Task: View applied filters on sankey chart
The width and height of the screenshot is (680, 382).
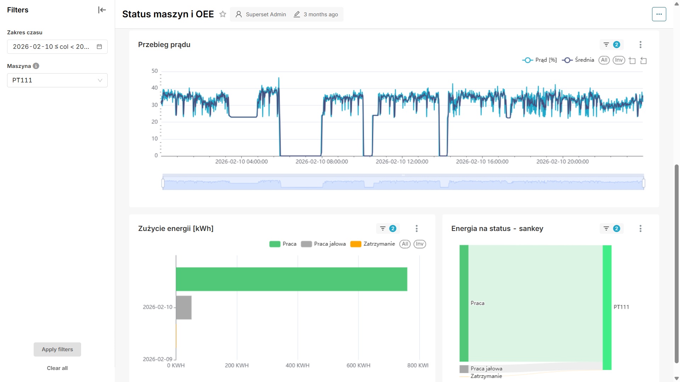Action: click(612, 228)
